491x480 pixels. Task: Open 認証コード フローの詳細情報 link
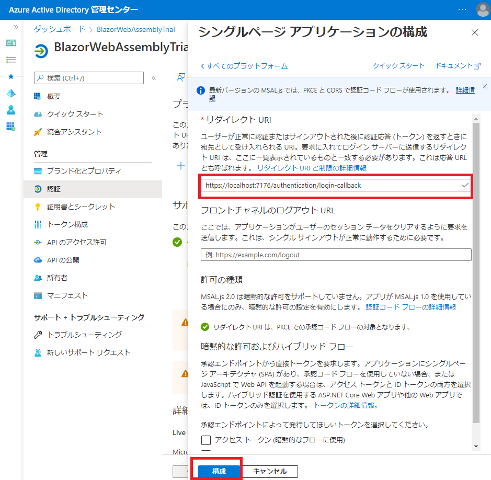(x=411, y=307)
